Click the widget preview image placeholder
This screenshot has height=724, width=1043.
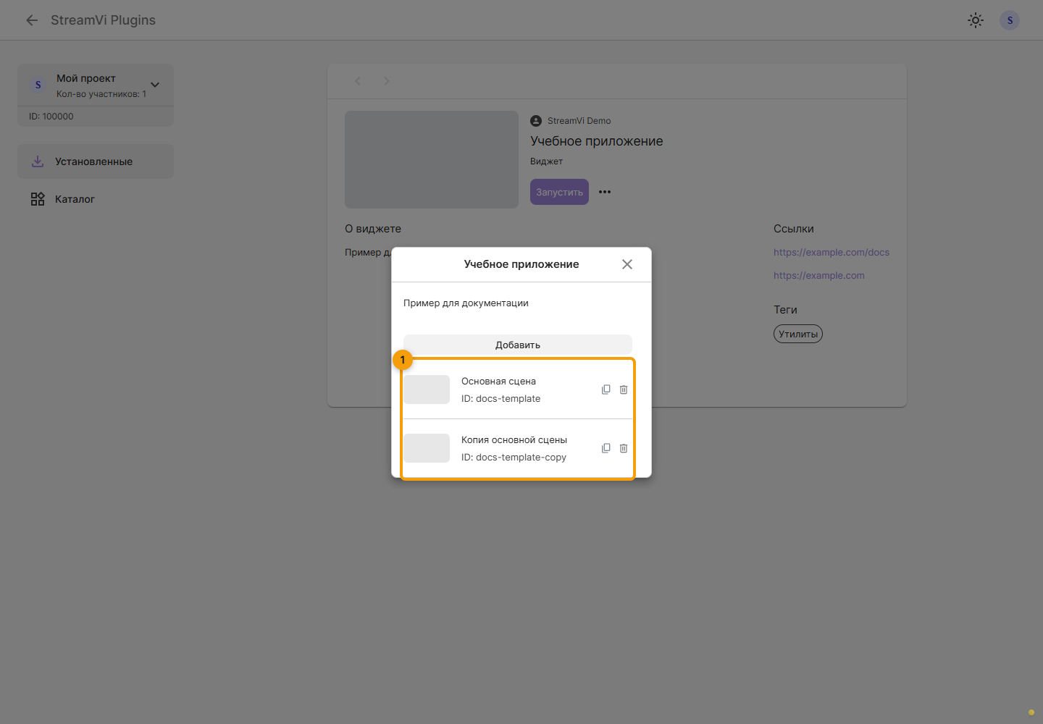click(432, 159)
